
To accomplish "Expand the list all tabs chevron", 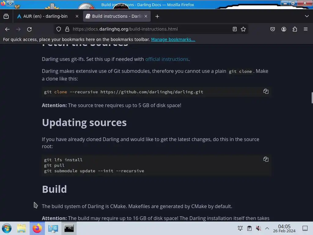I will click(x=307, y=16).
